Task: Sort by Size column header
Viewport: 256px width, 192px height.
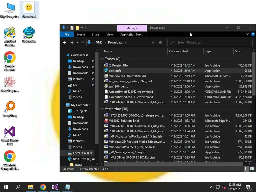Action: 238,51
